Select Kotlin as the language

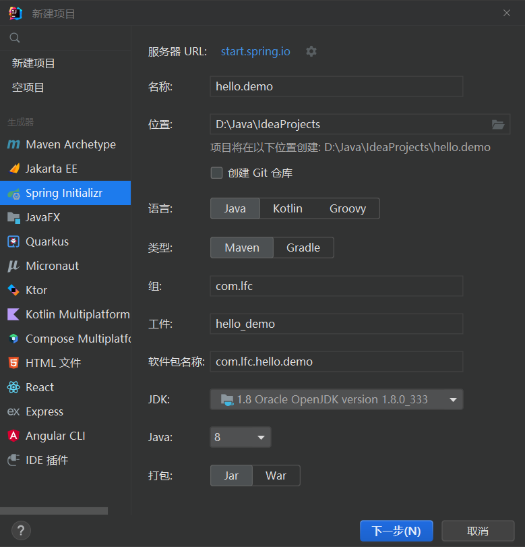coord(288,208)
